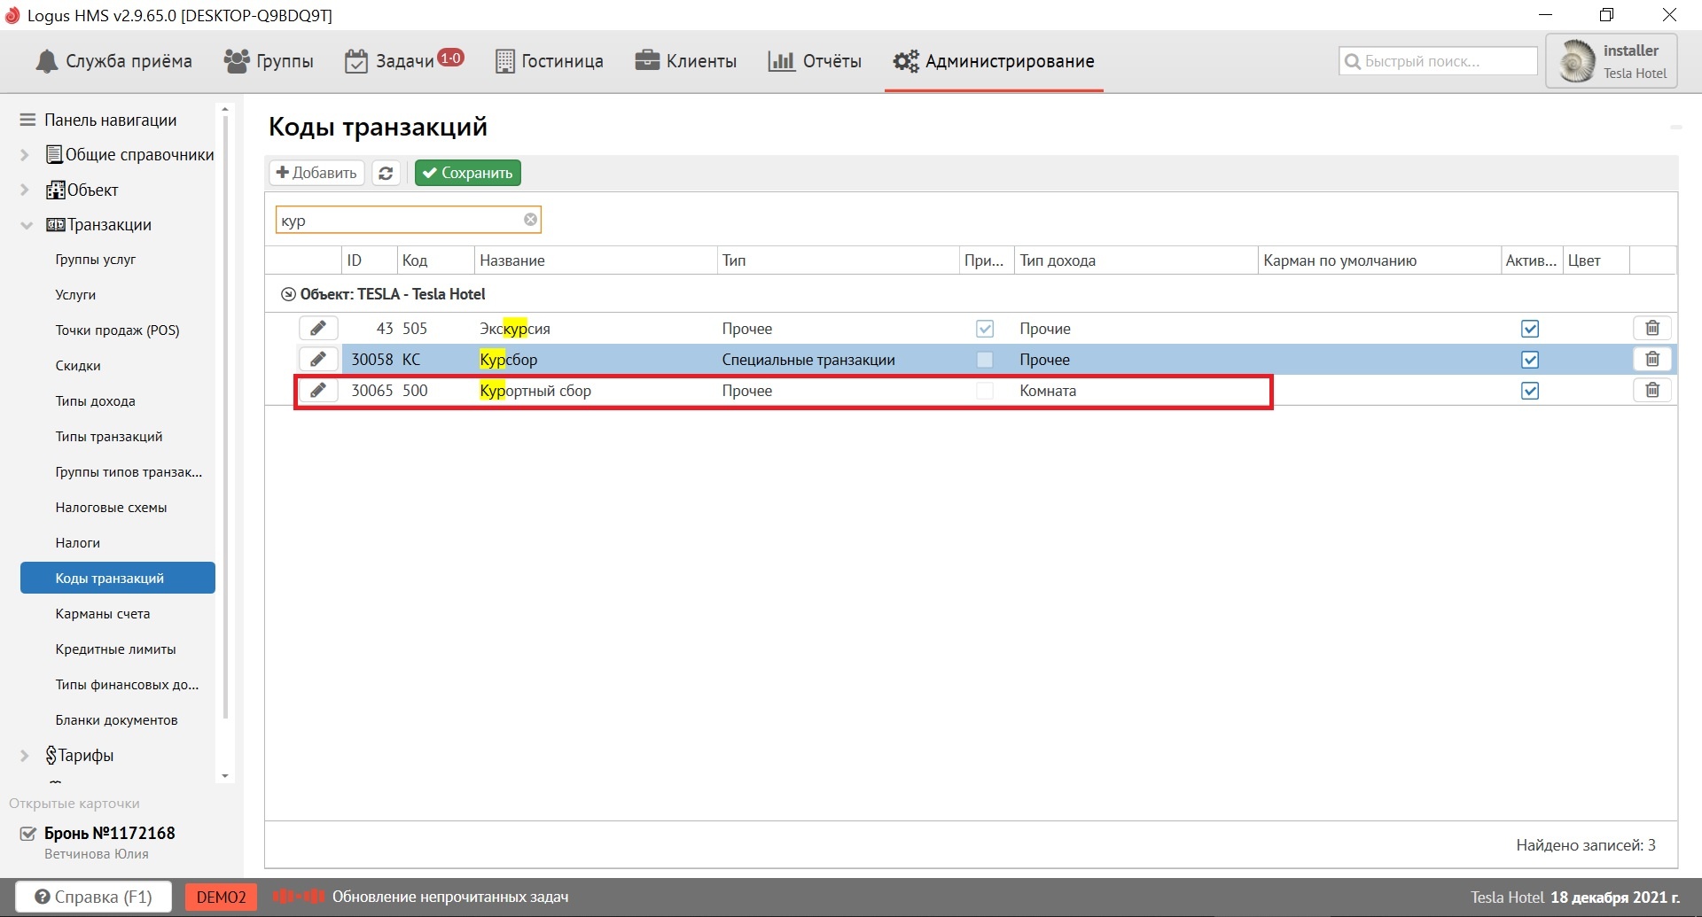Screen dimensions: 1702x917
Task: Click the Добавить button
Action: click(x=316, y=173)
